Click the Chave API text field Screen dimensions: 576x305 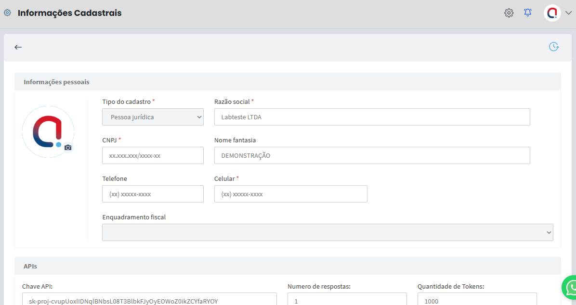pos(149,300)
